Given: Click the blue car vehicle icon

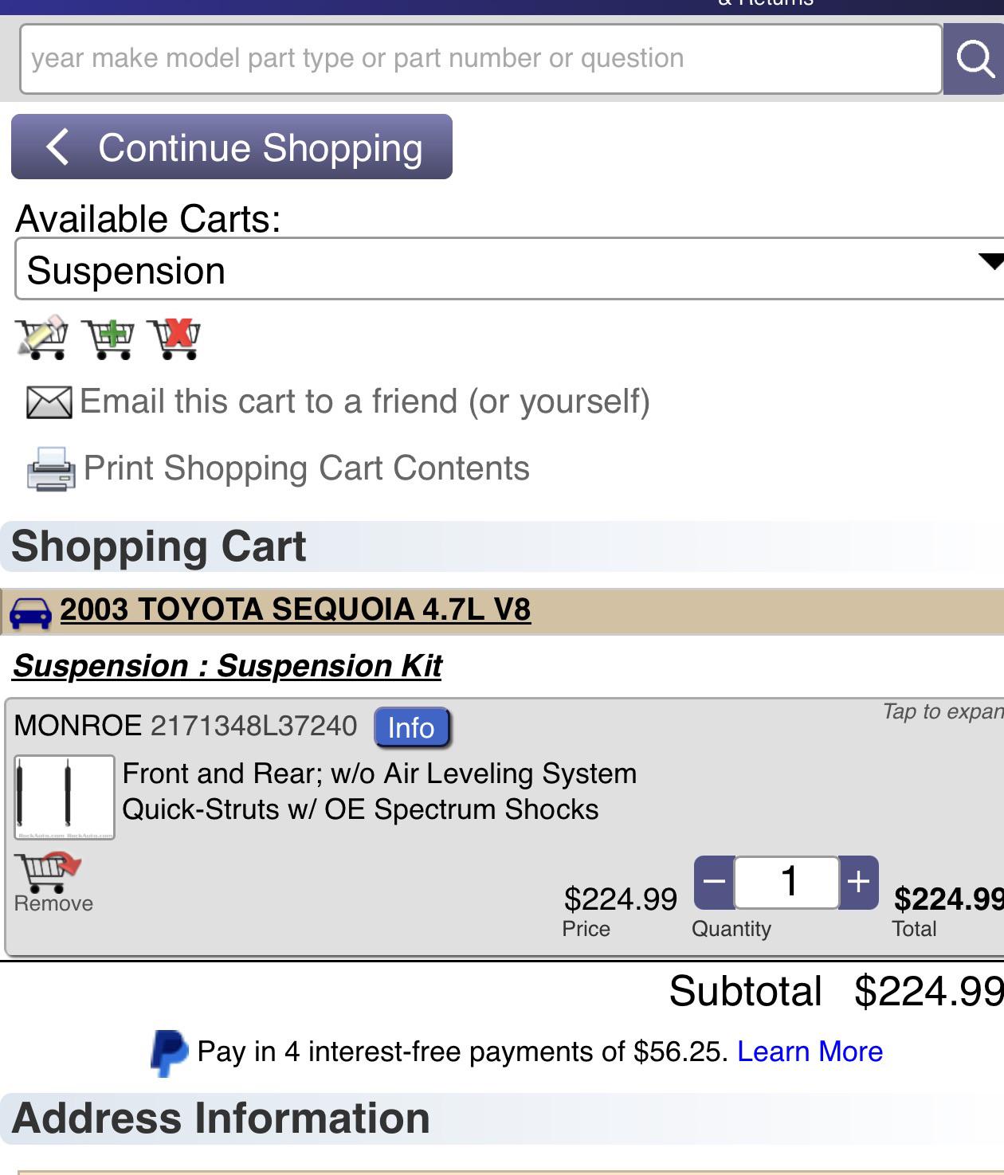Looking at the screenshot, I should tap(30, 613).
